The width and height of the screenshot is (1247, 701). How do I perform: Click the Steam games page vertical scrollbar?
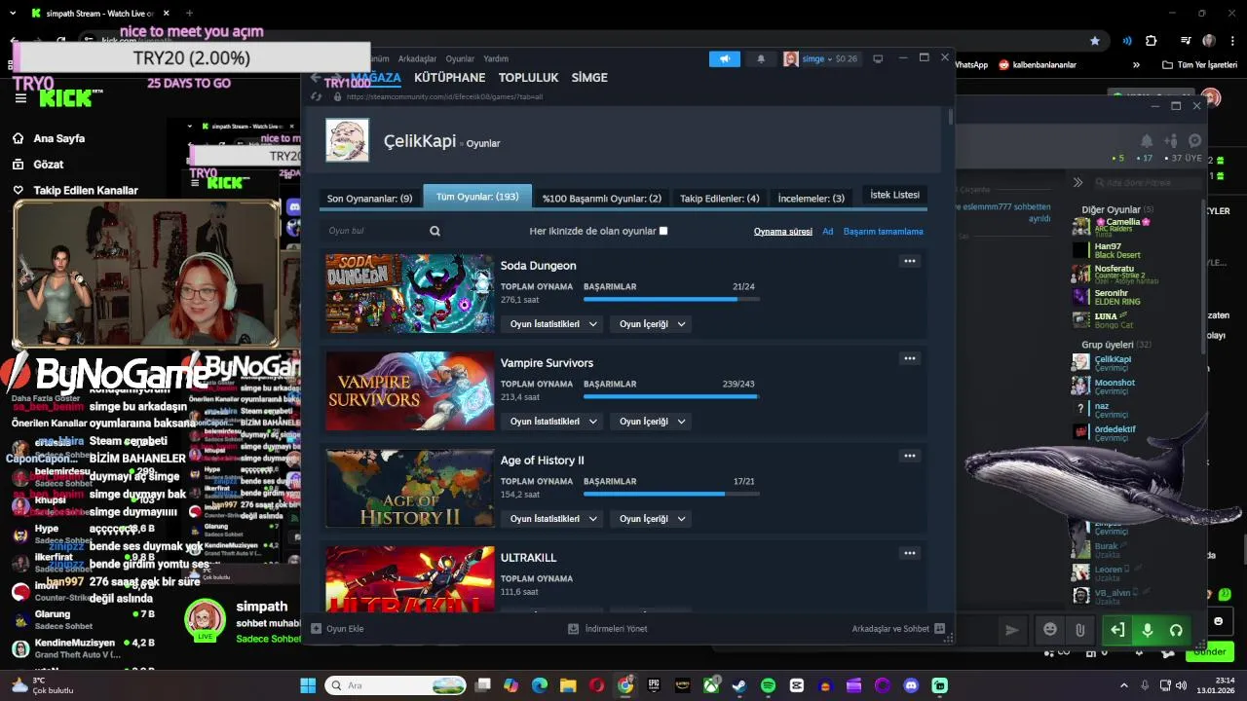click(x=951, y=116)
